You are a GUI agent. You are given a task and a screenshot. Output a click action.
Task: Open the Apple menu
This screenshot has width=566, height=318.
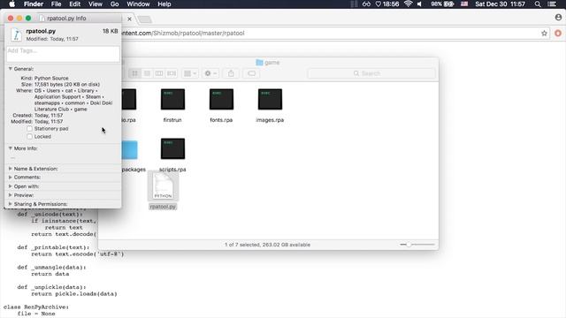point(11,4)
